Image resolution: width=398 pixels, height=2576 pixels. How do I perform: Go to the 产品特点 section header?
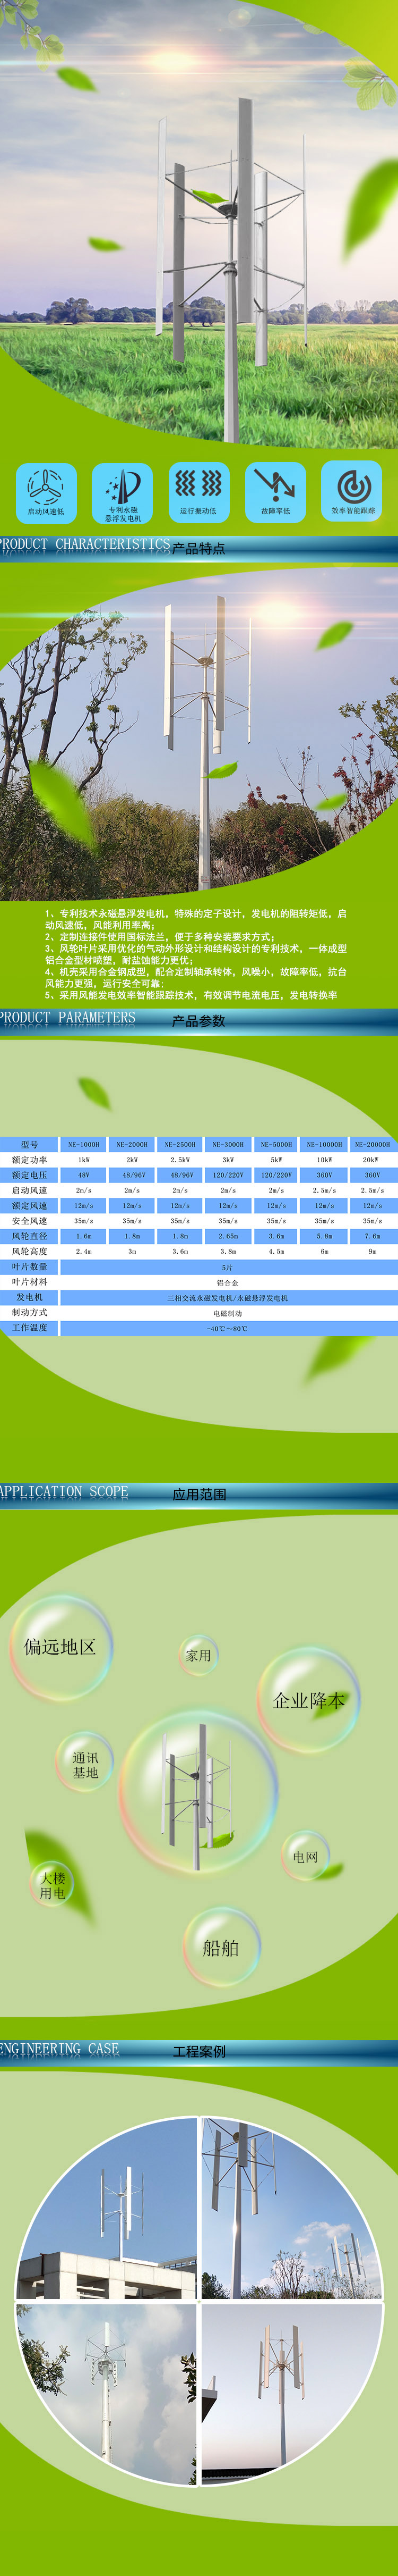[x=198, y=548]
